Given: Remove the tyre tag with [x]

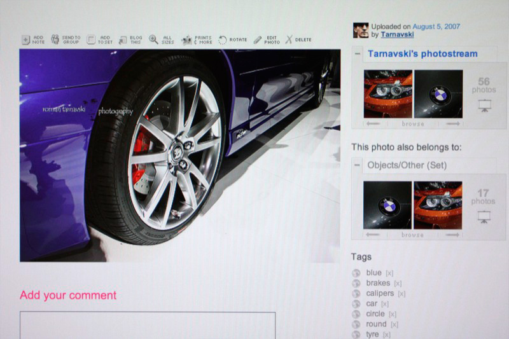Looking at the screenshot, I should click(387, 335).
